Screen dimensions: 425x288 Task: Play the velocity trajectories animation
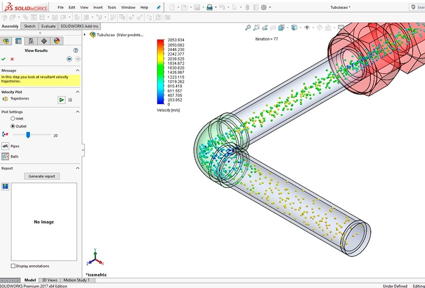(61, 100)
